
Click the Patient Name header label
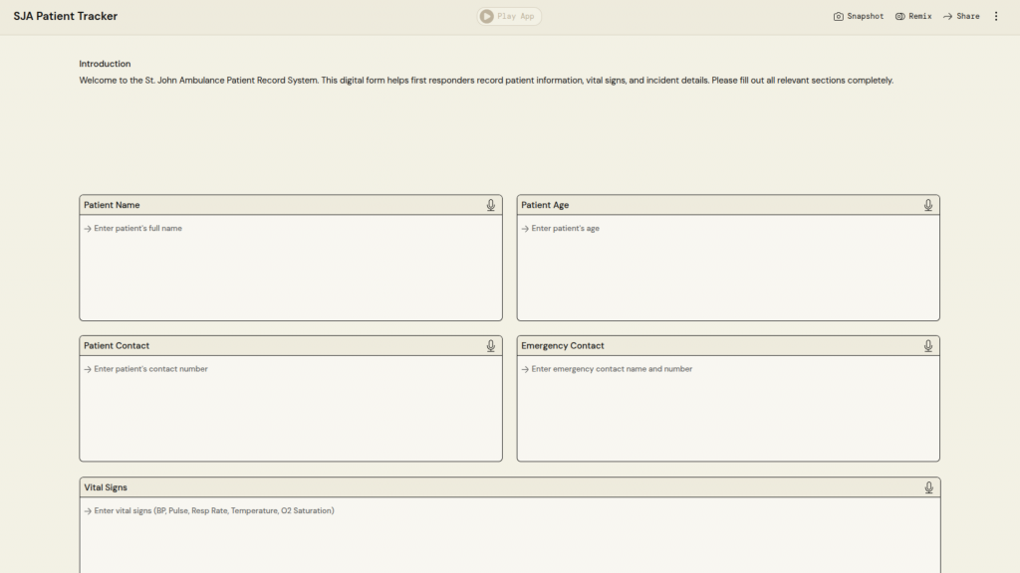click(112, 205)
